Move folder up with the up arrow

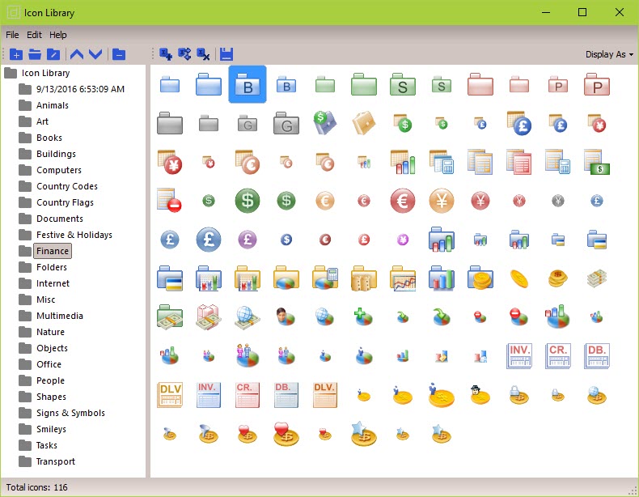[77, 54]
